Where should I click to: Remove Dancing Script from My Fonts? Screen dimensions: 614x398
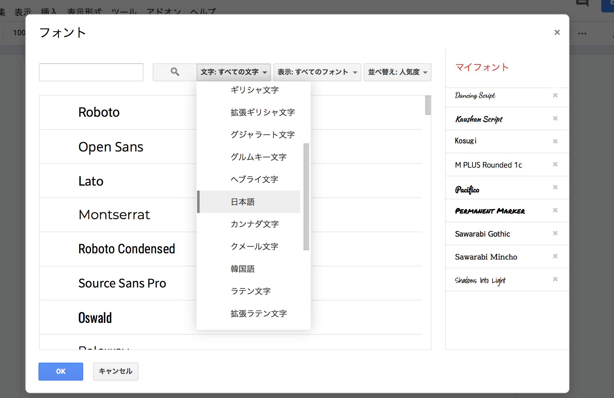pyautogui.click(x=555, y=95)
